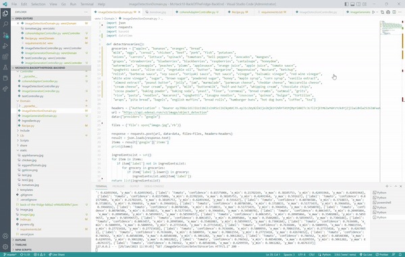This screenshot has height=257, width=405.
Task: Open the customize layout icon
Action: click(x=364, y=4)
